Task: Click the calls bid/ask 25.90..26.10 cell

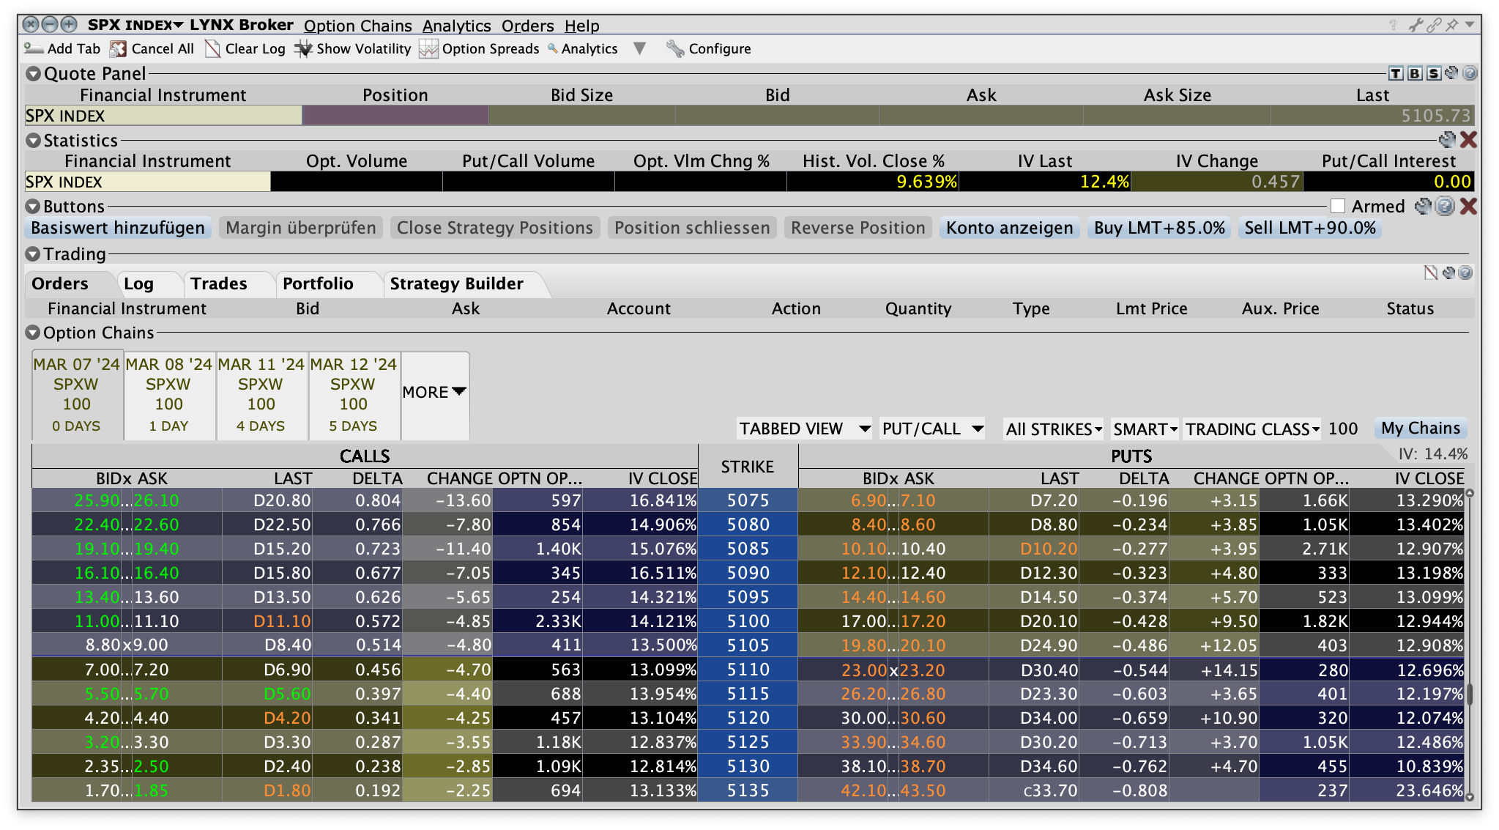Action: [x=127, y=500]
